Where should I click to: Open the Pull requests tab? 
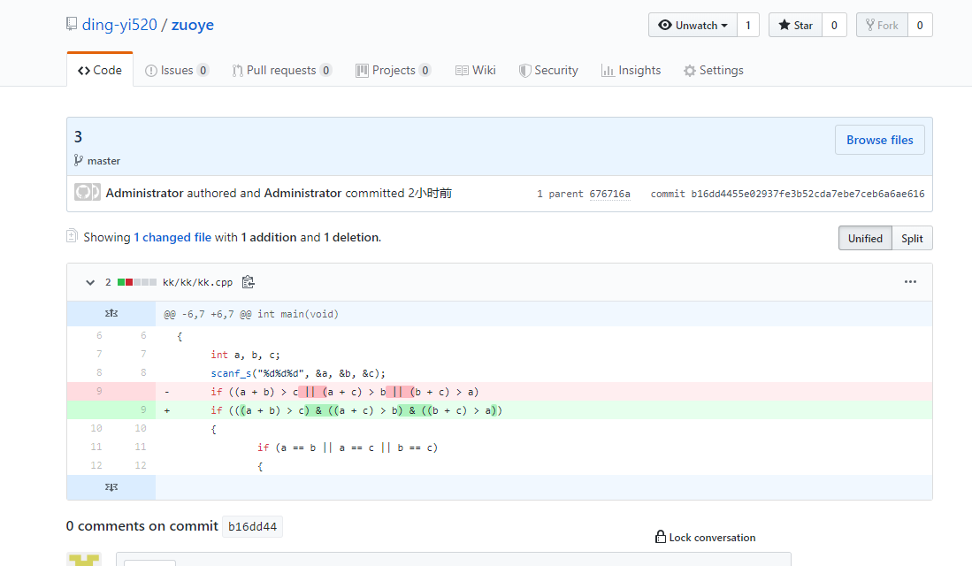click(281, 71)
